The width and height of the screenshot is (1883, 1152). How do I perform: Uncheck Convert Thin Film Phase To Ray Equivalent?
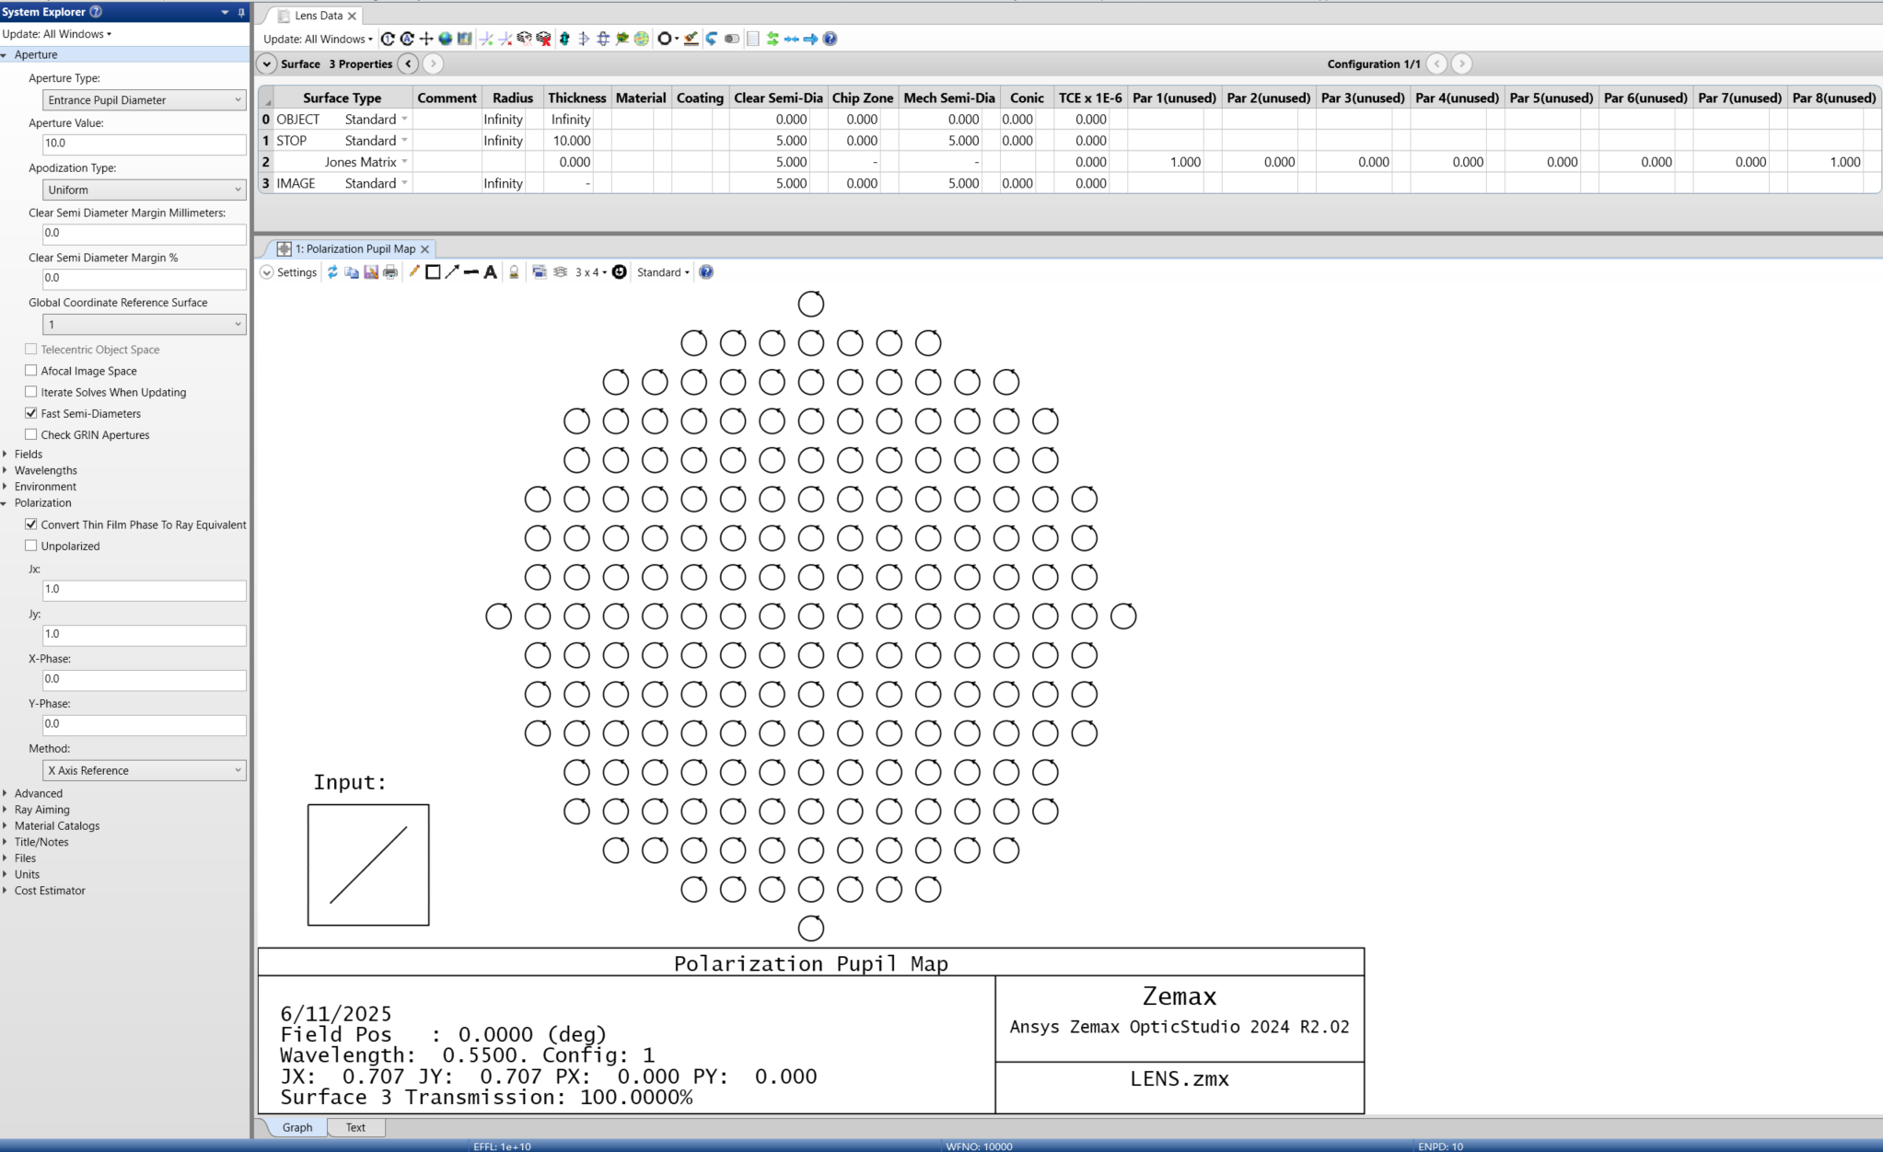coord(31,524)
